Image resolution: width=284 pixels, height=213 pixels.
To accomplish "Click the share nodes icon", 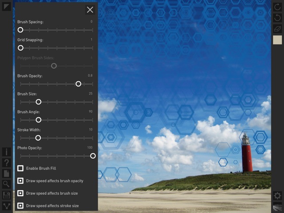I will click(x=6, y=206).
